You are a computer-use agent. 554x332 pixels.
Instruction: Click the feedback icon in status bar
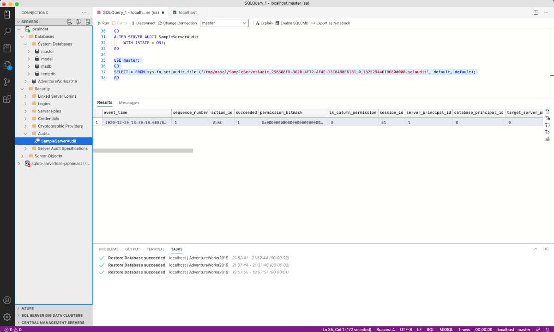(538, 329)
